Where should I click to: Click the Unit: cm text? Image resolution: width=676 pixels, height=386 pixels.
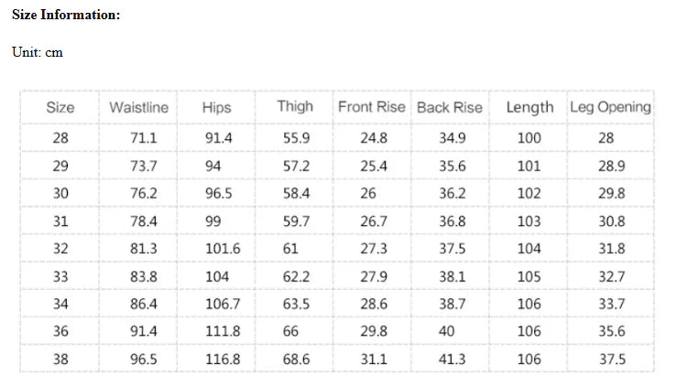[38, 52]
